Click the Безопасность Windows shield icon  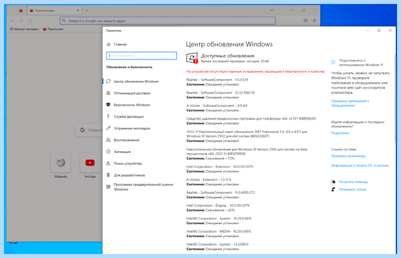click(x=108, y=105)
